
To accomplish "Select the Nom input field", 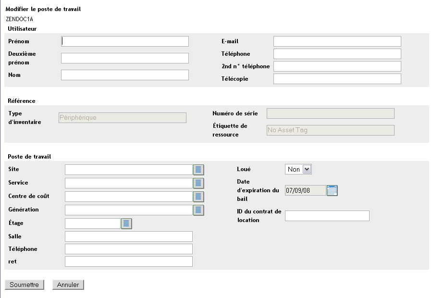I will [x=125, y=75].
